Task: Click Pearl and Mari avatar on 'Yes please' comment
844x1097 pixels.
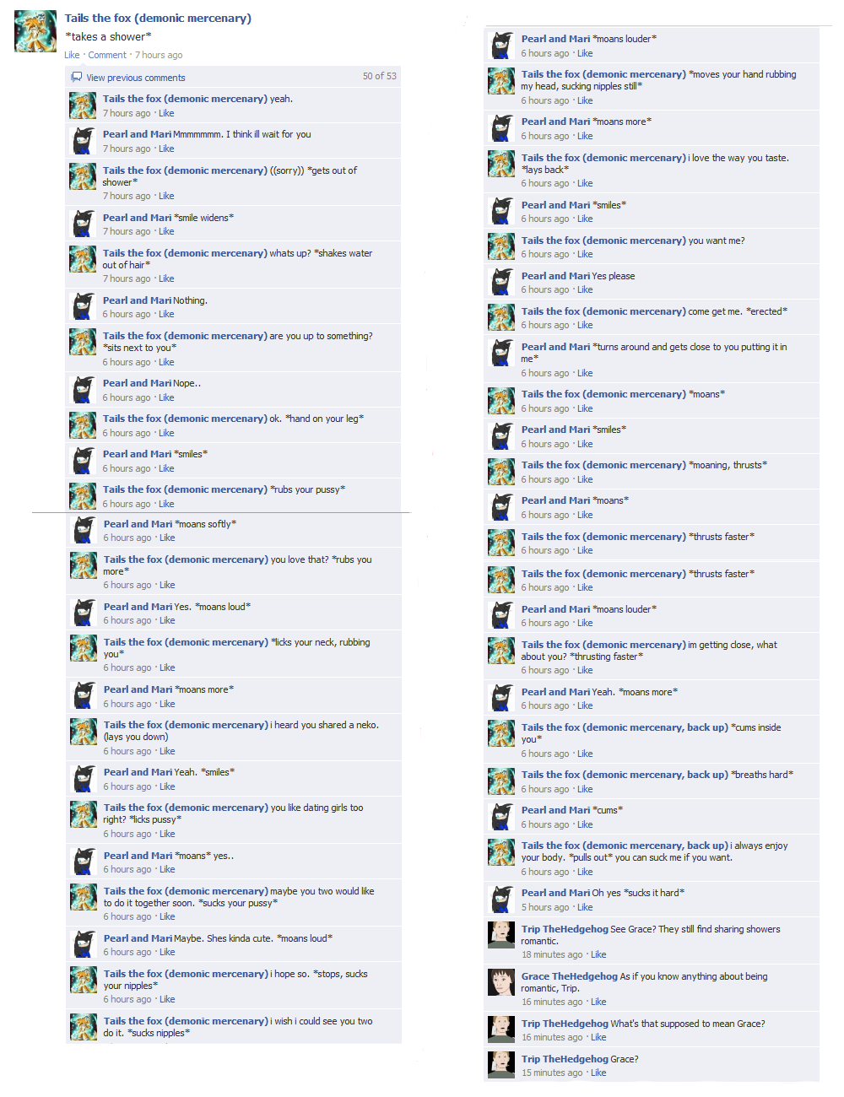Action: [501, 283]
